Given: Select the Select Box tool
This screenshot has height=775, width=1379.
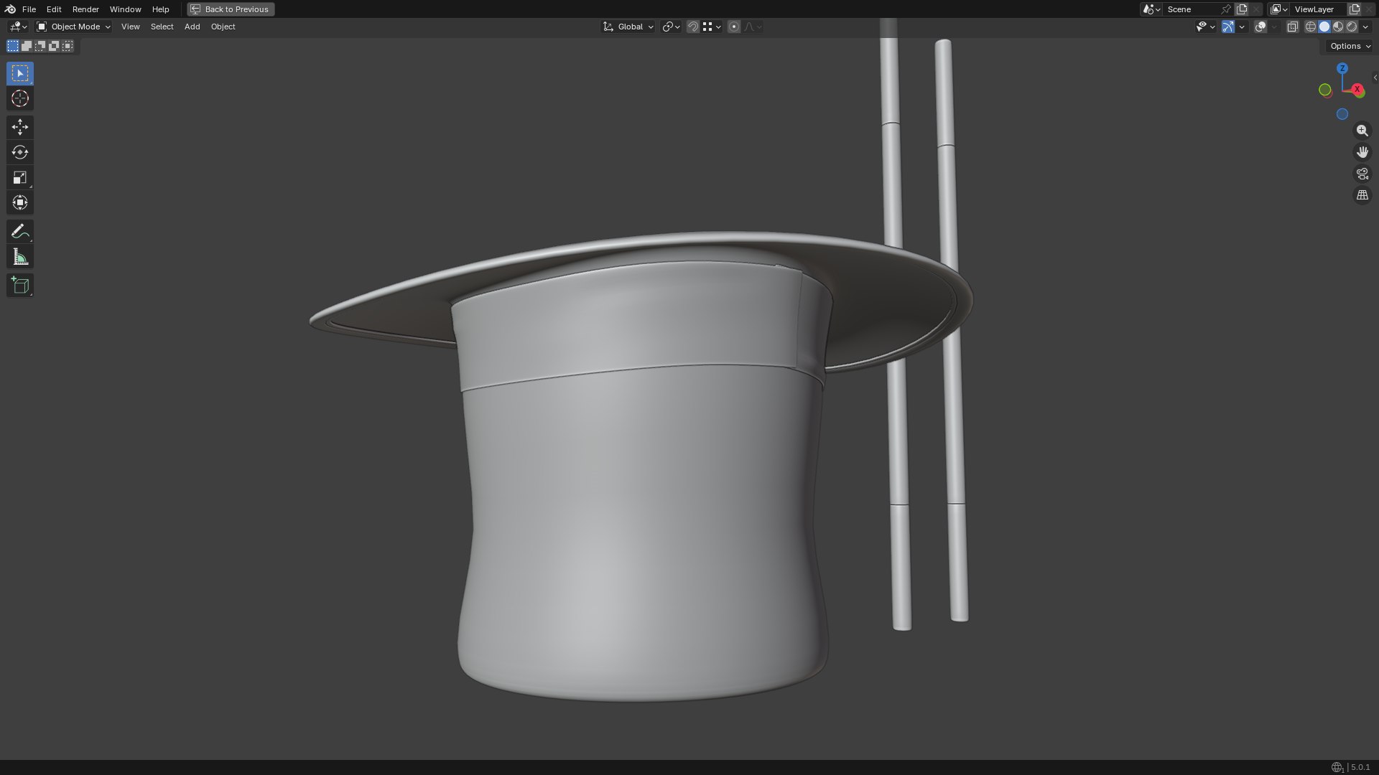Looking at the screenshot, I should [20, 73].
